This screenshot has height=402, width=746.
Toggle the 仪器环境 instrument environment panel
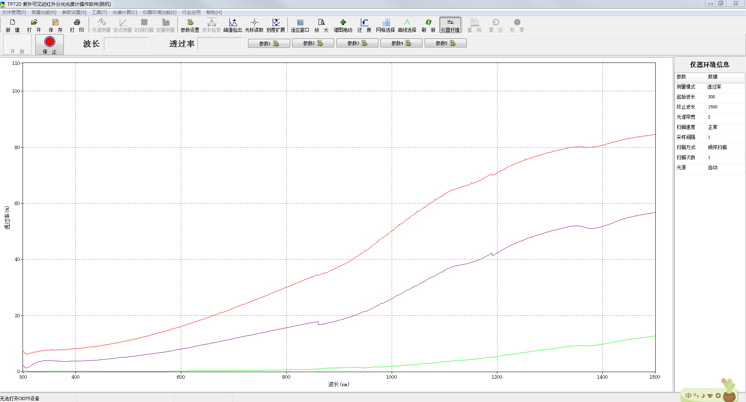point(450,25)
